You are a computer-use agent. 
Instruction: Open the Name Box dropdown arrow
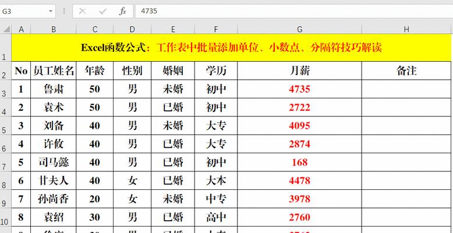click(51, 11)
